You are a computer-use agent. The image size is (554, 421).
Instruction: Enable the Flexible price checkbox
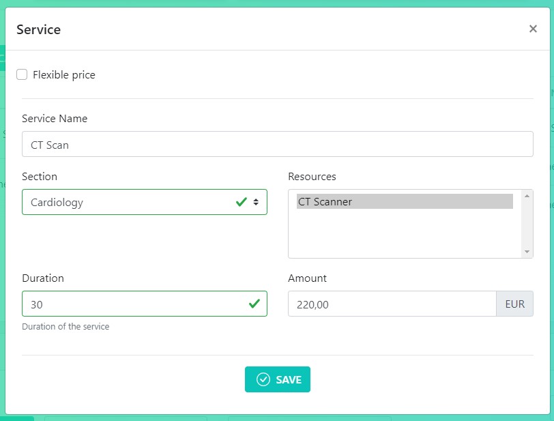point(22,75)
